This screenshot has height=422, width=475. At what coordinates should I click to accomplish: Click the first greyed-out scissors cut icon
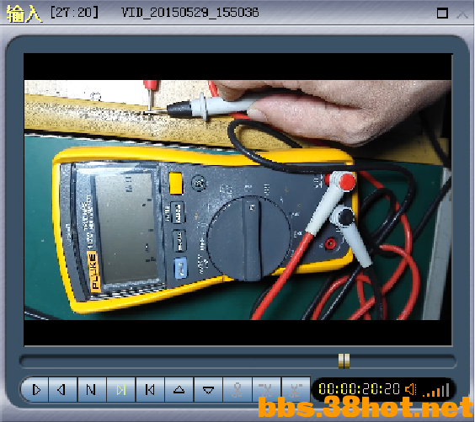237,390
